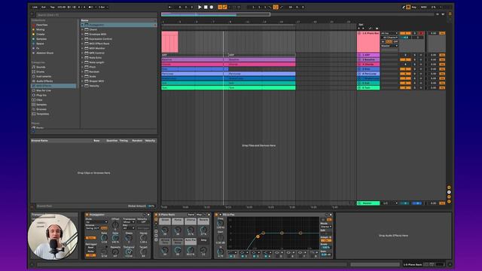This screenshot has width=482, height=271.
Task: Enable Draw Mode pencil icon
Action: tap(403, 7)
